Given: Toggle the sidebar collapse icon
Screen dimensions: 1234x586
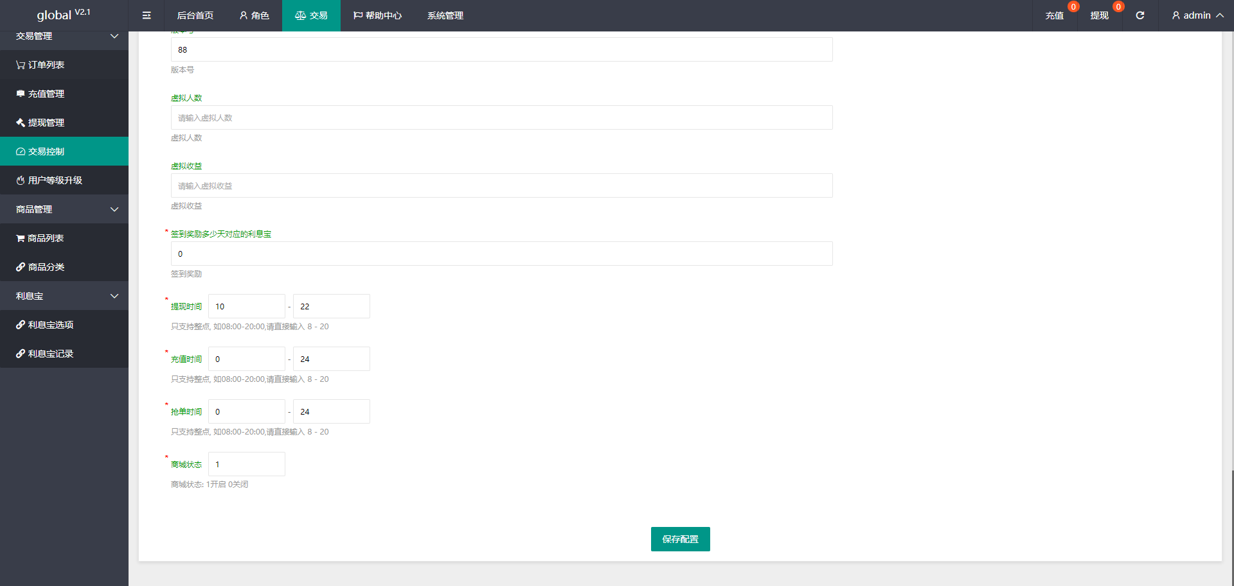Looking at the screenshot, I should pyautogui.click(x=147, y=15).
